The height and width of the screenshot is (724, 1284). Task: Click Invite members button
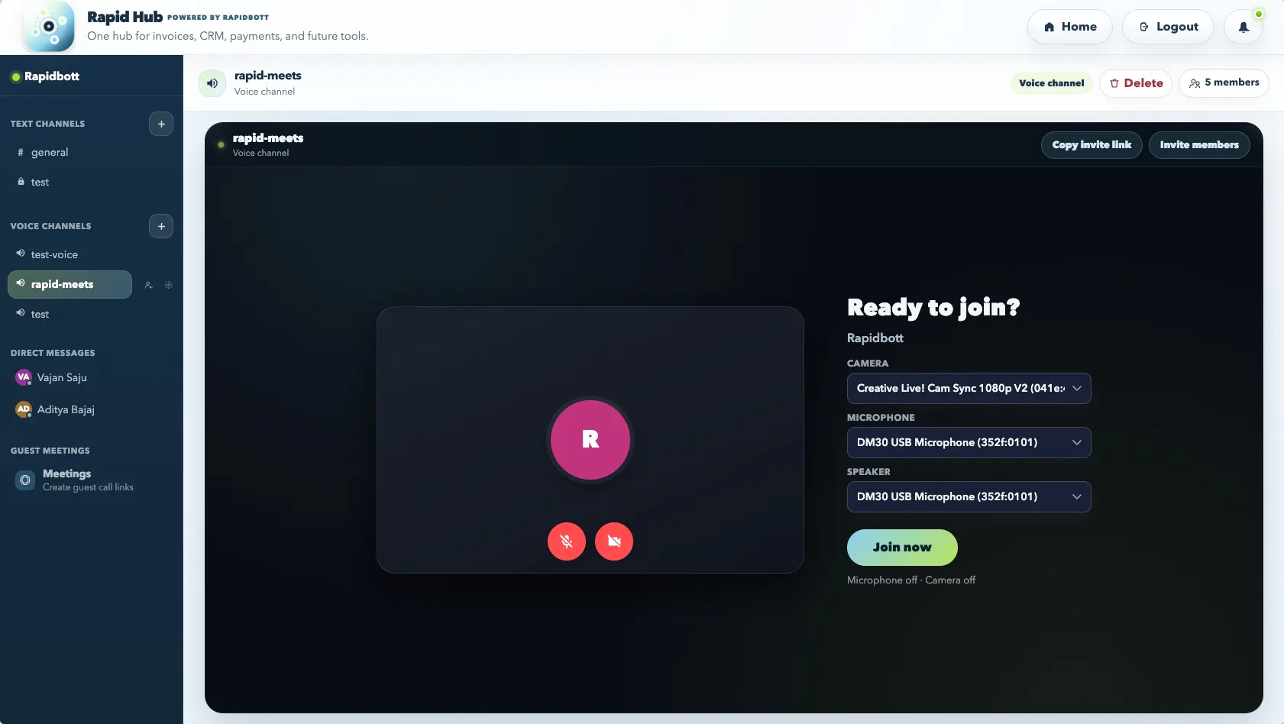[1199, 145]
